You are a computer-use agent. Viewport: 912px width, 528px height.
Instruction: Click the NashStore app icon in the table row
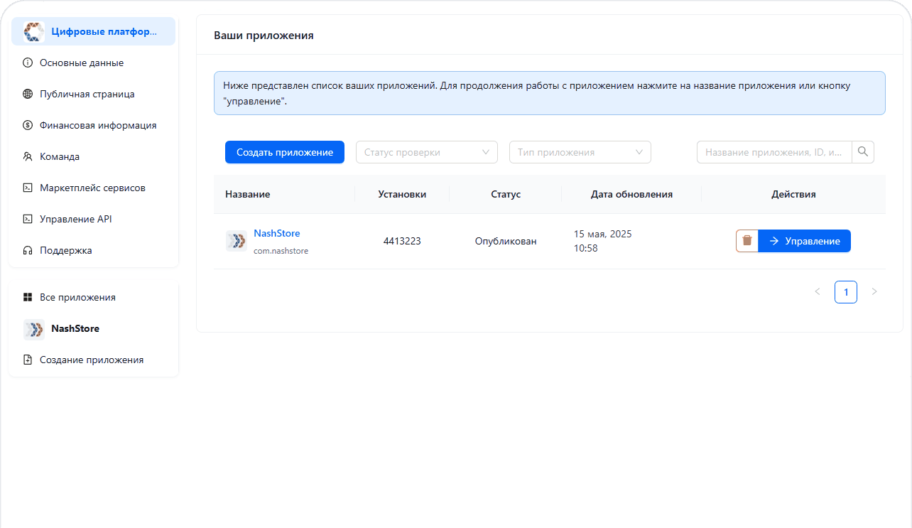point(237,241)
